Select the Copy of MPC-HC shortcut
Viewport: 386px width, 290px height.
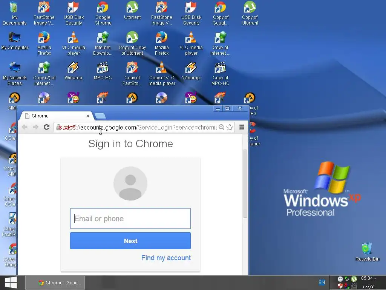click(220, 74)
